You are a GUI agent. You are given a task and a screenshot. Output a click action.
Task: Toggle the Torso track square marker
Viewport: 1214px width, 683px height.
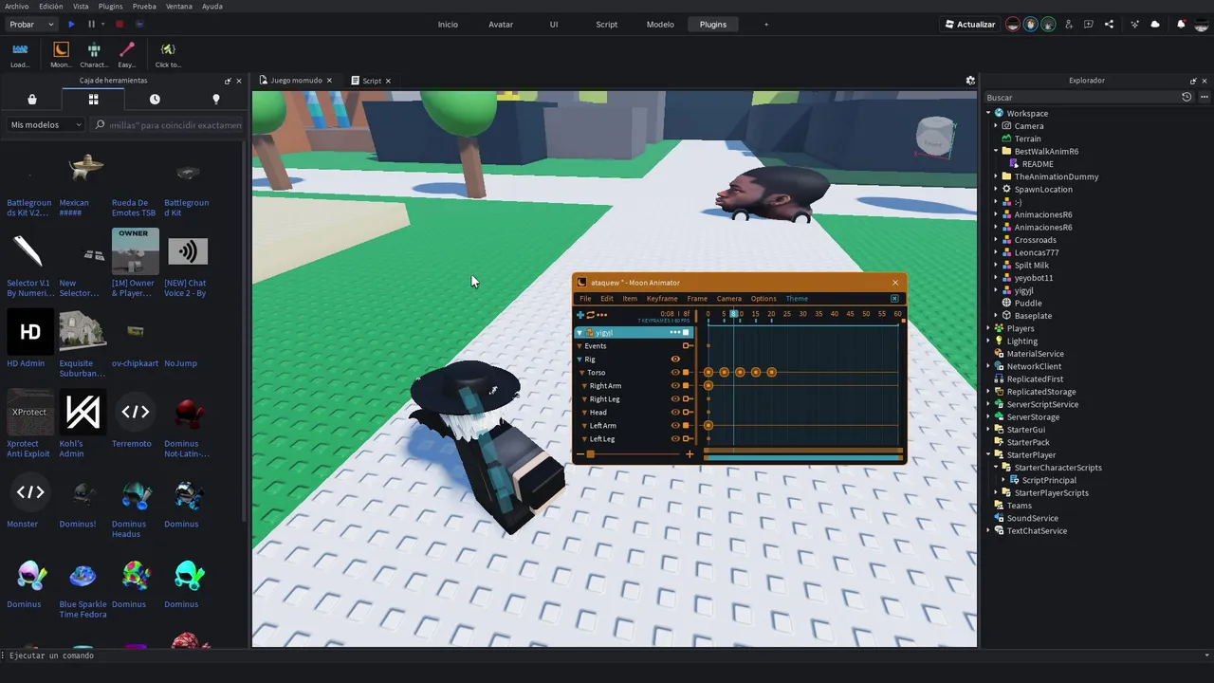coord(686,373)
